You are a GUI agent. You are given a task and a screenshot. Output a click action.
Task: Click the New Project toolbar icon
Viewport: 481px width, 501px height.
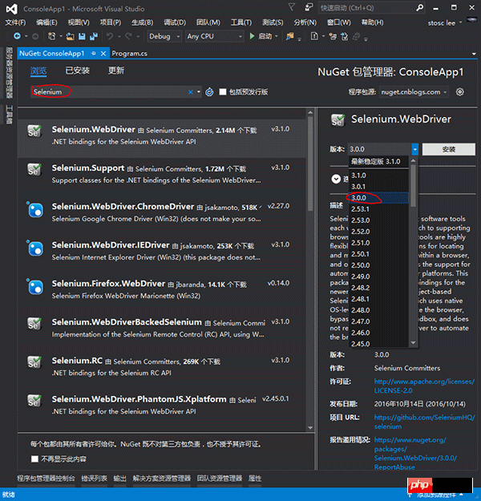click(51, 36)
